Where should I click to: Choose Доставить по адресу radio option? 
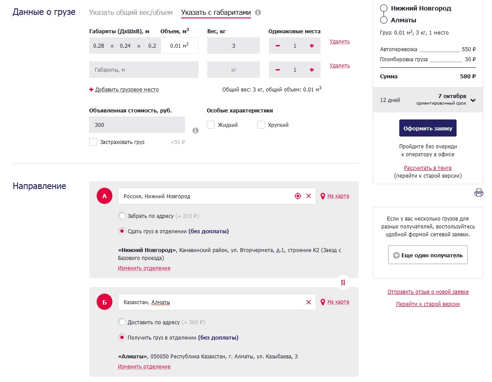pyautogui.click(x=122, y=322)
